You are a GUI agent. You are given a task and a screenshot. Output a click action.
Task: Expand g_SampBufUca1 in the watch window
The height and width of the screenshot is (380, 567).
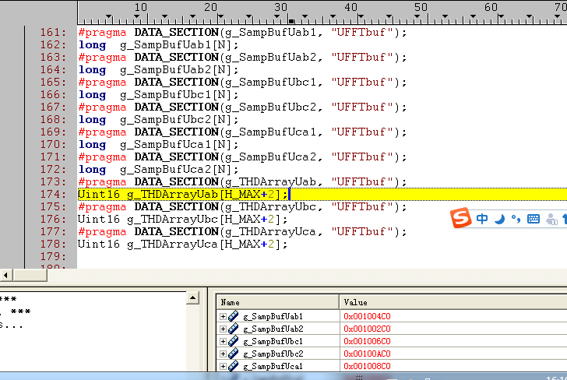[x=223, y=366]
